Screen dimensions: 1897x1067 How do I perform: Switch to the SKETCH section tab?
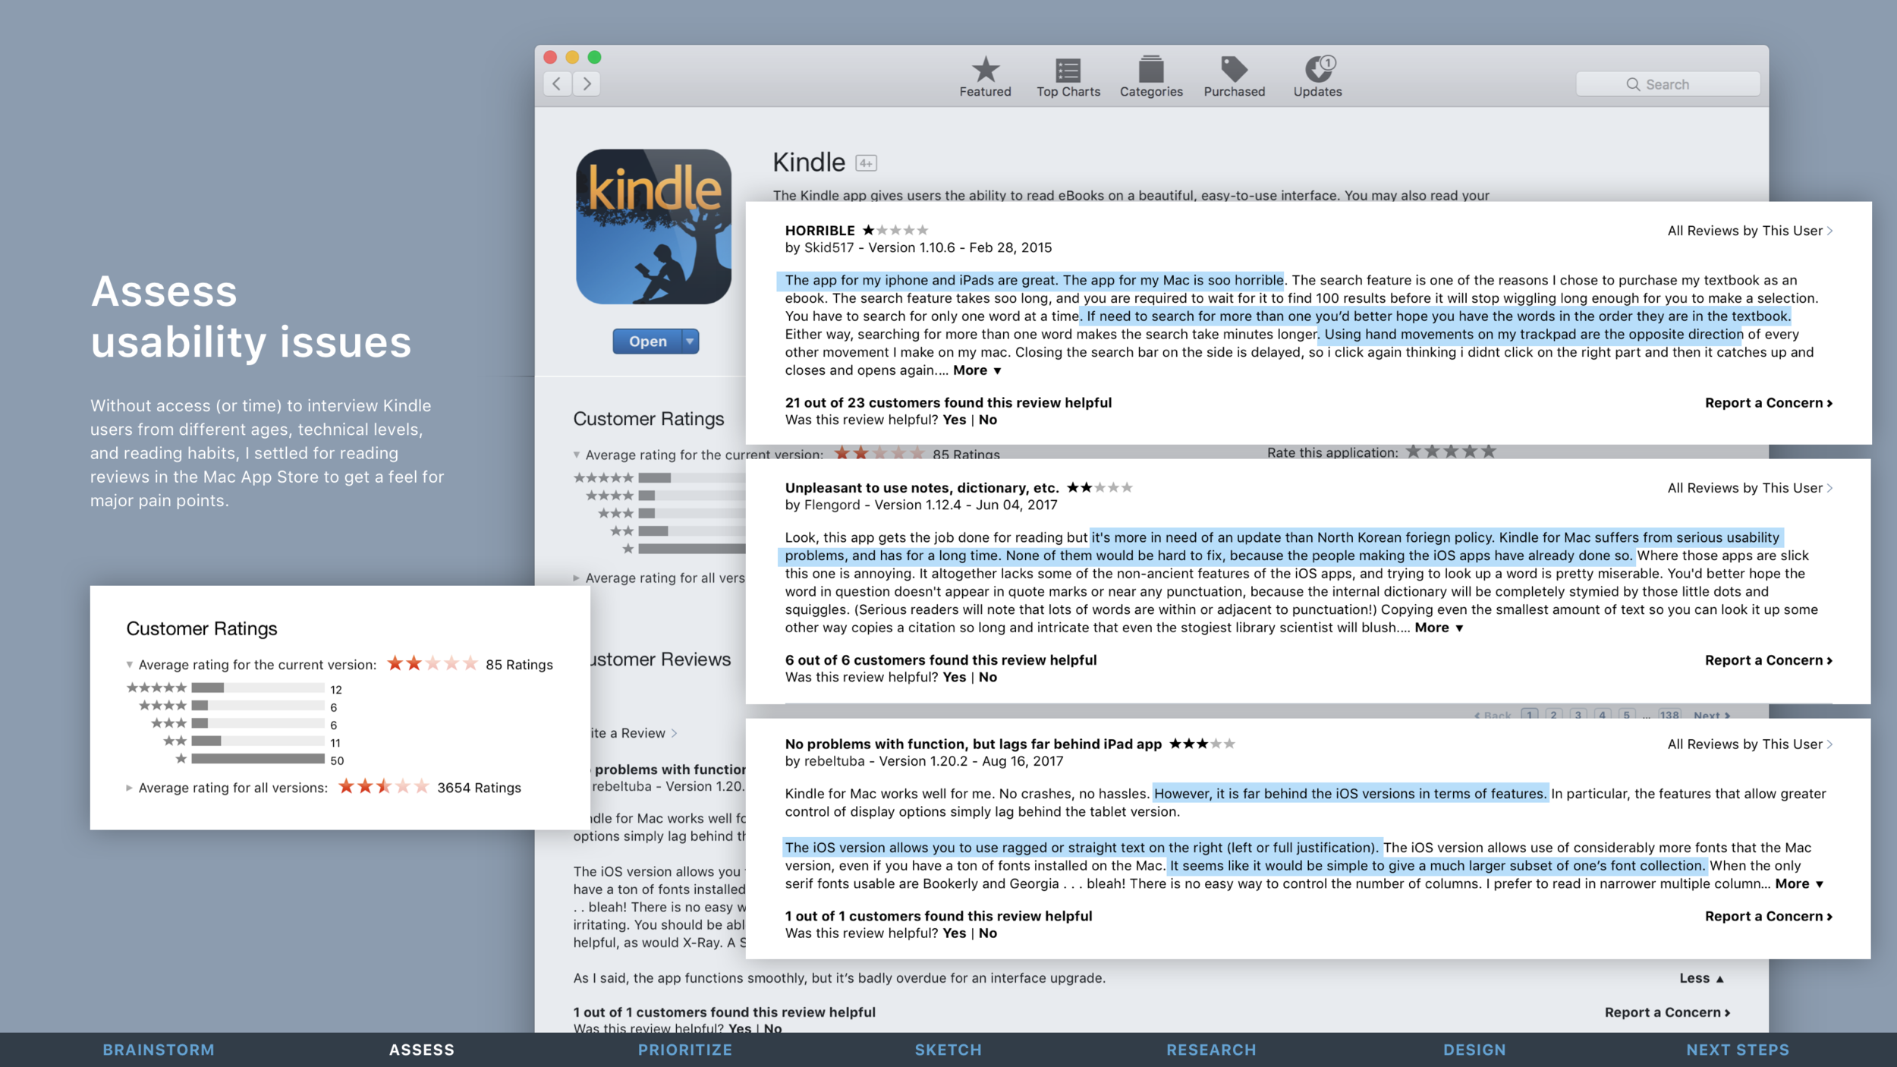(x=948, y=1050)
